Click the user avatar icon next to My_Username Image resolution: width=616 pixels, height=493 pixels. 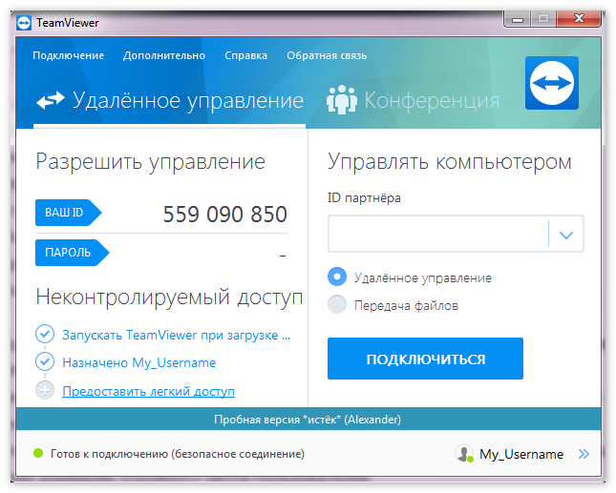pyautogui.click(x=464, y=453)
